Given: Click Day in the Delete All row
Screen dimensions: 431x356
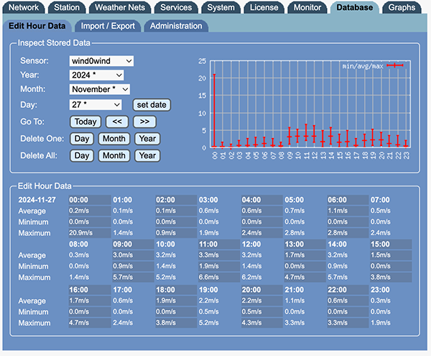Looking at the screenshot, I should (82, 156).
